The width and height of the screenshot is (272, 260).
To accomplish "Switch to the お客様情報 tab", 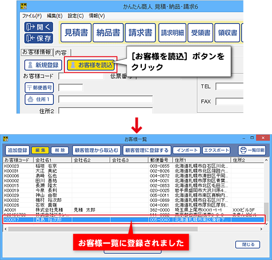I will [x=37, y=52].
